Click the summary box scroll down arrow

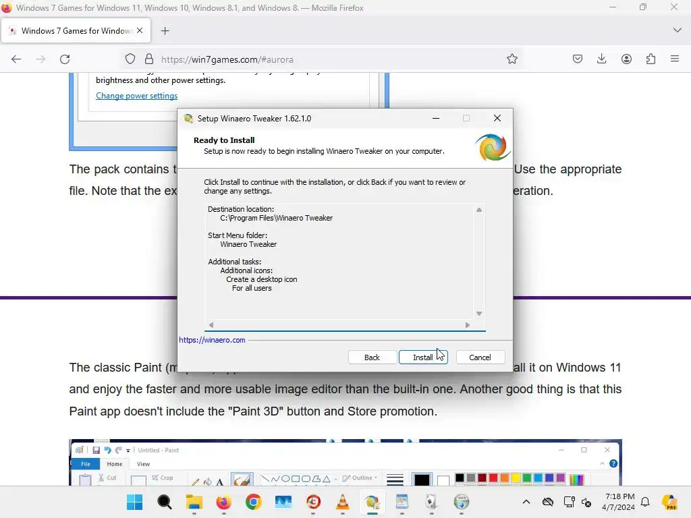(x=479, y=314)
